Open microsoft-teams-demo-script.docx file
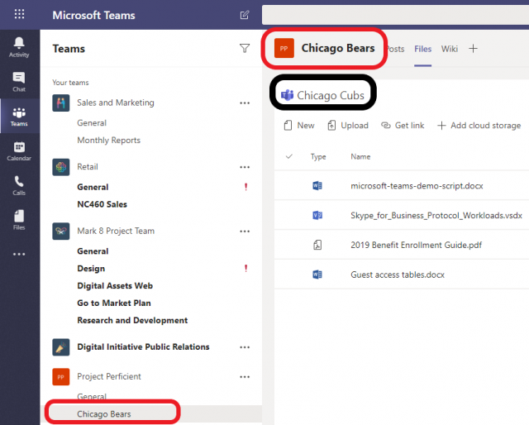 [x=417, y=186]
